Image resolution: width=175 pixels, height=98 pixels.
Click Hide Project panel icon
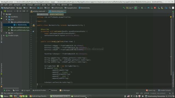click(x=27, y=11)
